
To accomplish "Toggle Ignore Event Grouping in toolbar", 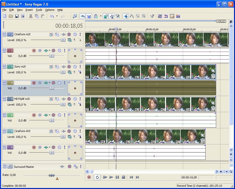I will coord(118,16).
